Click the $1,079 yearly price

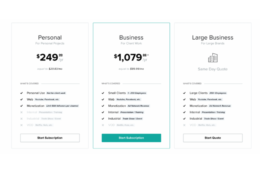click(x=131, y=57)
